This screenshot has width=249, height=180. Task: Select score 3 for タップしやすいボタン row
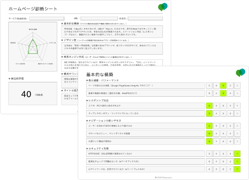223,113
